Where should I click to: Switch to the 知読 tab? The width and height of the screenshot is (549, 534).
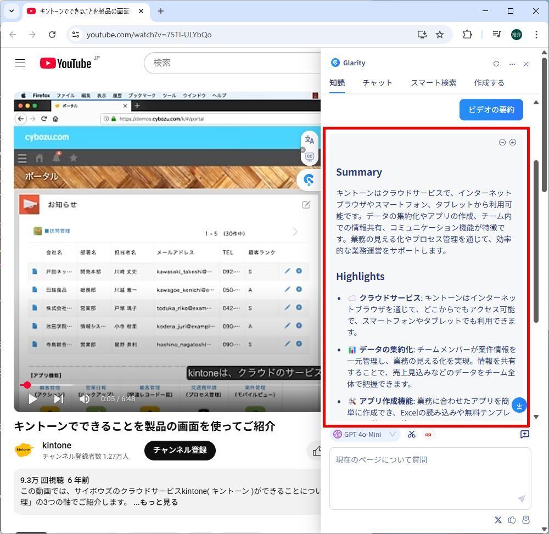tap(337, 83)
